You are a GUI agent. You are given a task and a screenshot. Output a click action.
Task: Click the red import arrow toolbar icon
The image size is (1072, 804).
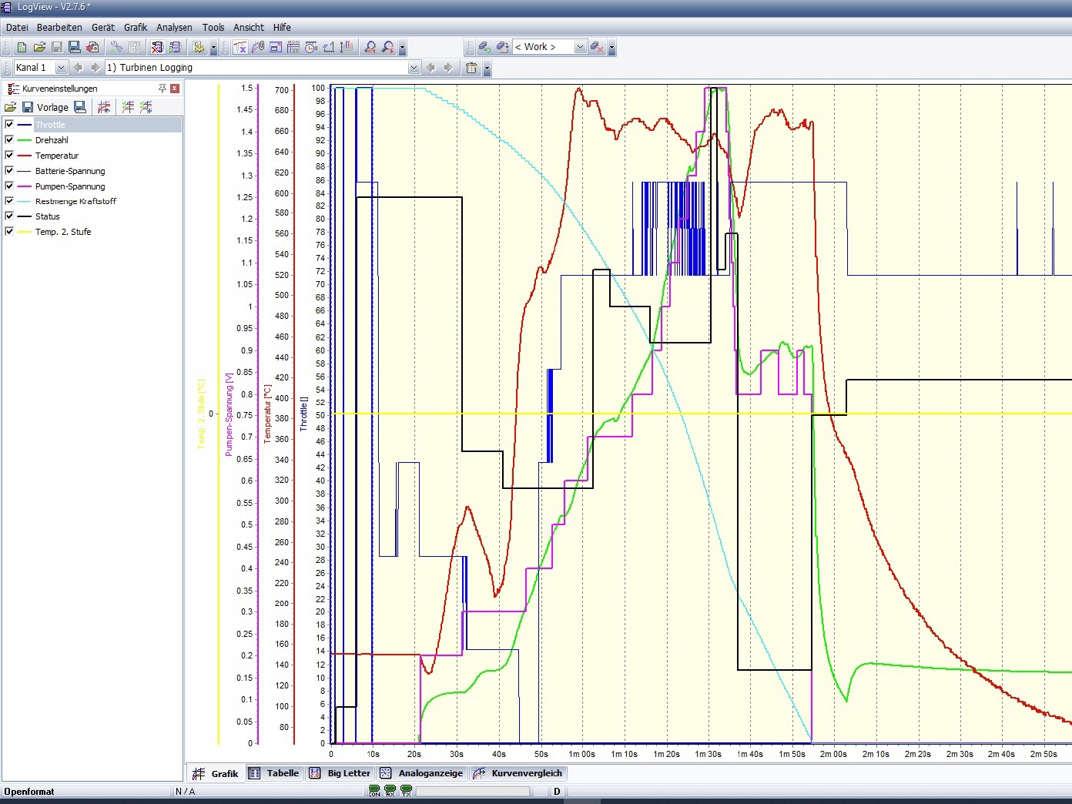[92, 47]
